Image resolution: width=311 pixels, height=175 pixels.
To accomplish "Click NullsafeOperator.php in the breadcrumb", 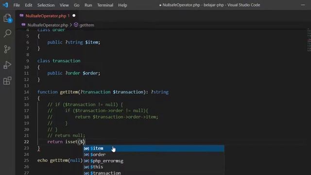I will 48,25.
